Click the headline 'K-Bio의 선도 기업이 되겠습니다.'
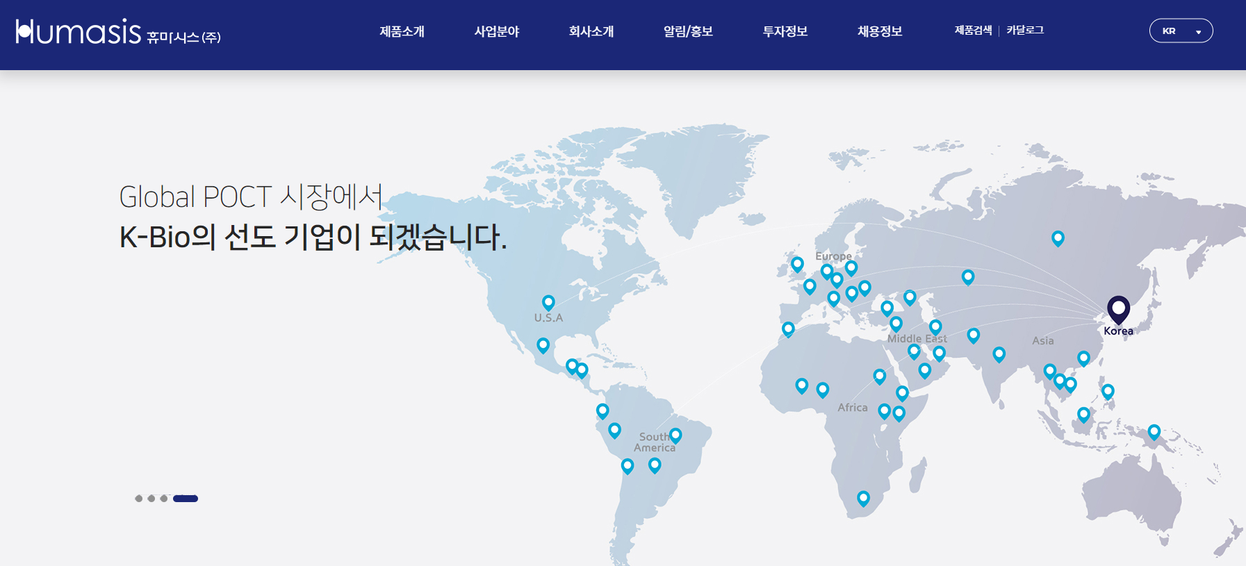 tap(313, 238)
